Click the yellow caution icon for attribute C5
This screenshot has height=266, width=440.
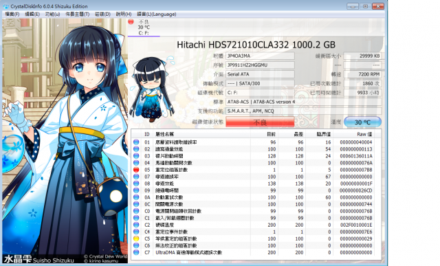[136, 239]
